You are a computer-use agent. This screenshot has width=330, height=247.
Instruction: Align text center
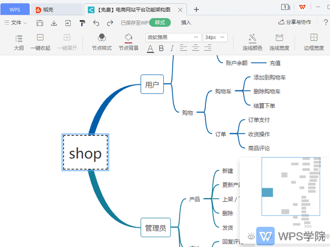tap(195, 48)
